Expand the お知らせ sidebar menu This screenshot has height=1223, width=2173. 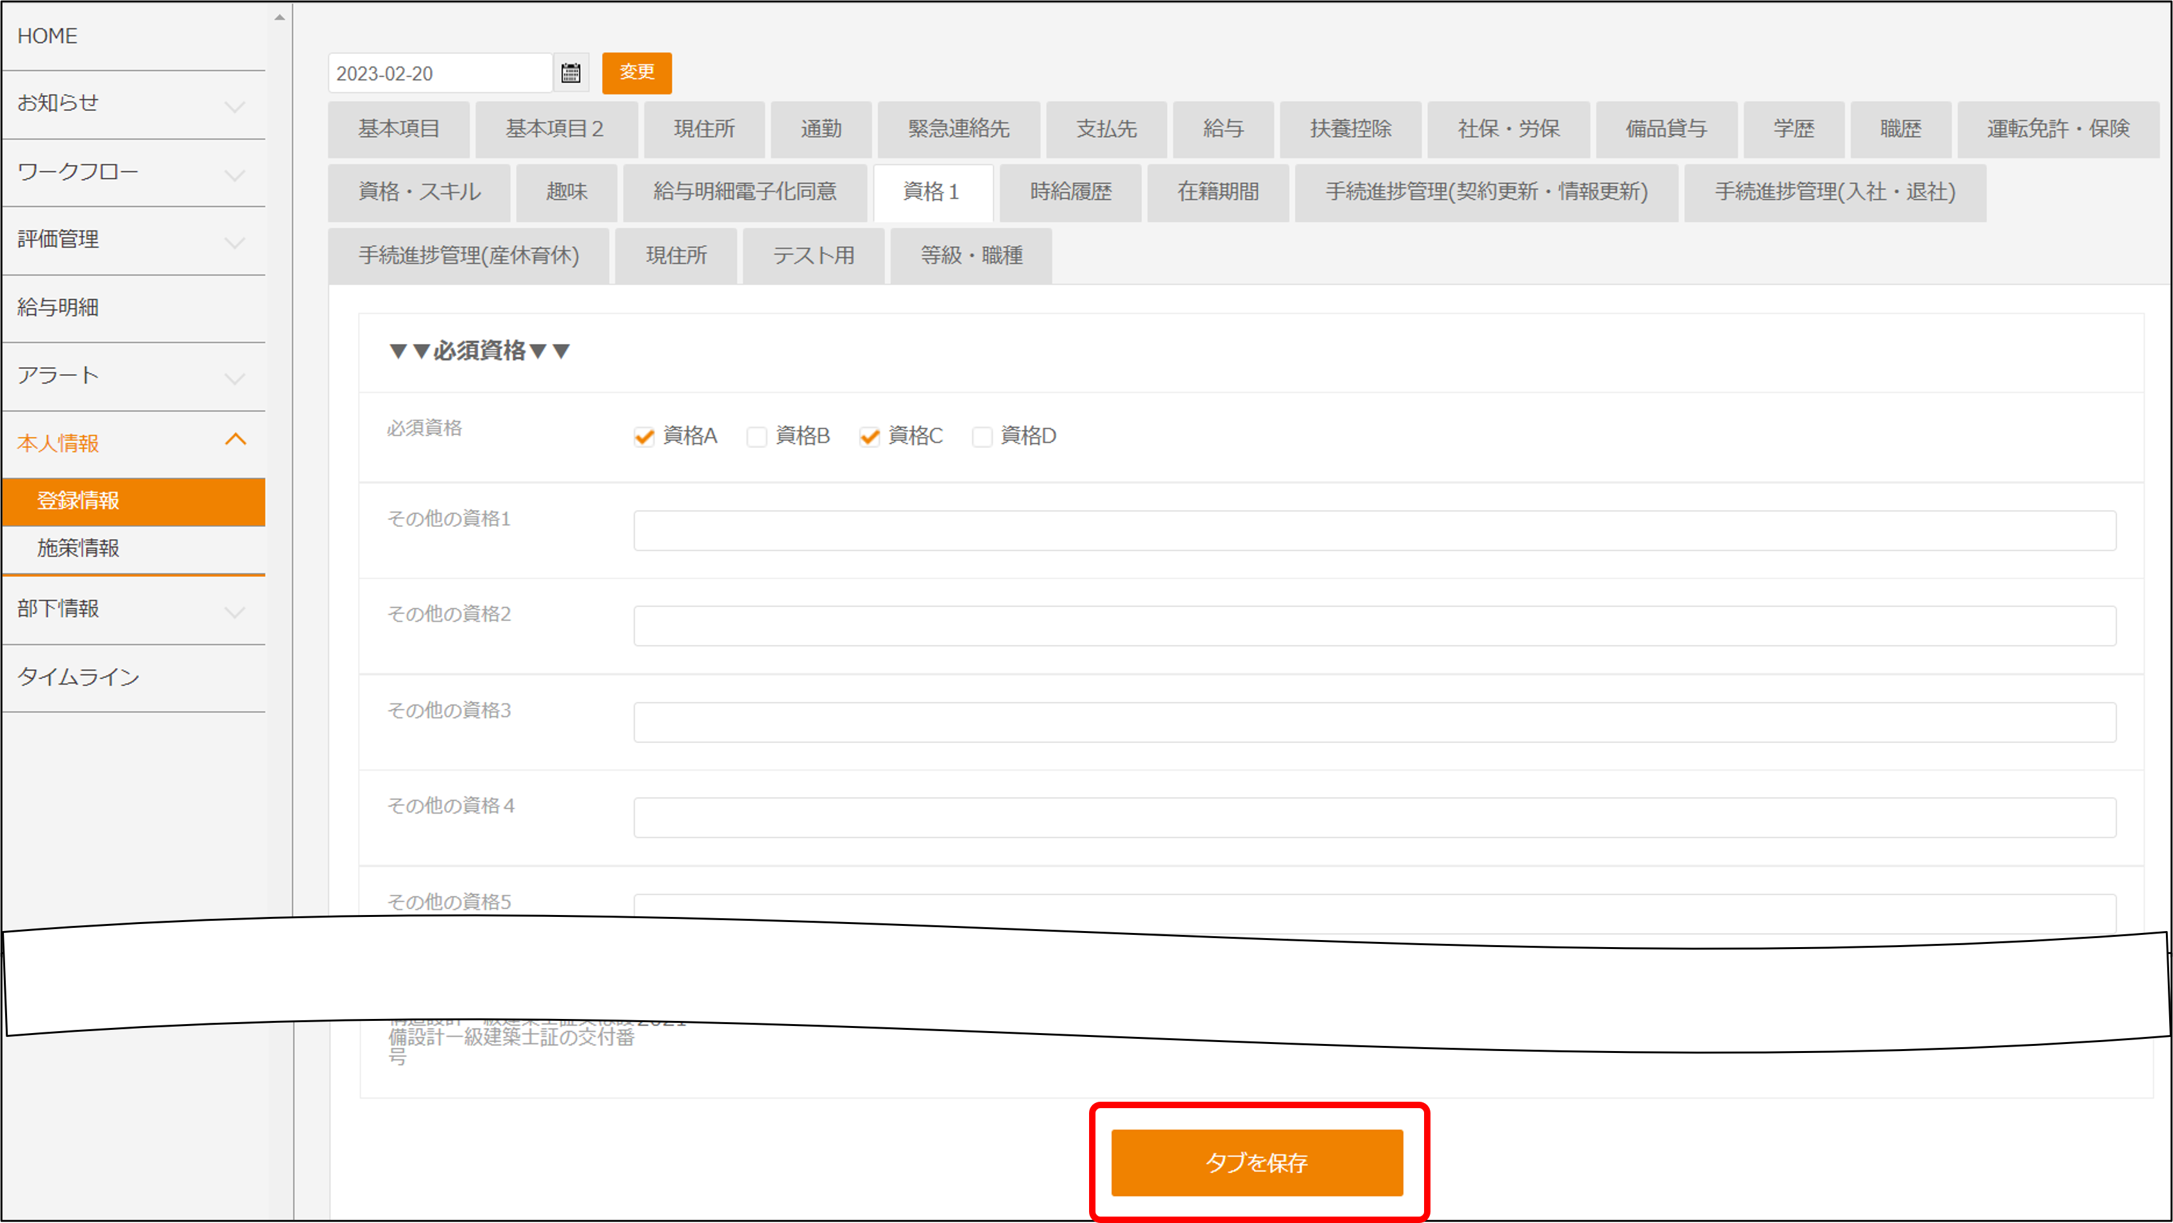(234, 107)
